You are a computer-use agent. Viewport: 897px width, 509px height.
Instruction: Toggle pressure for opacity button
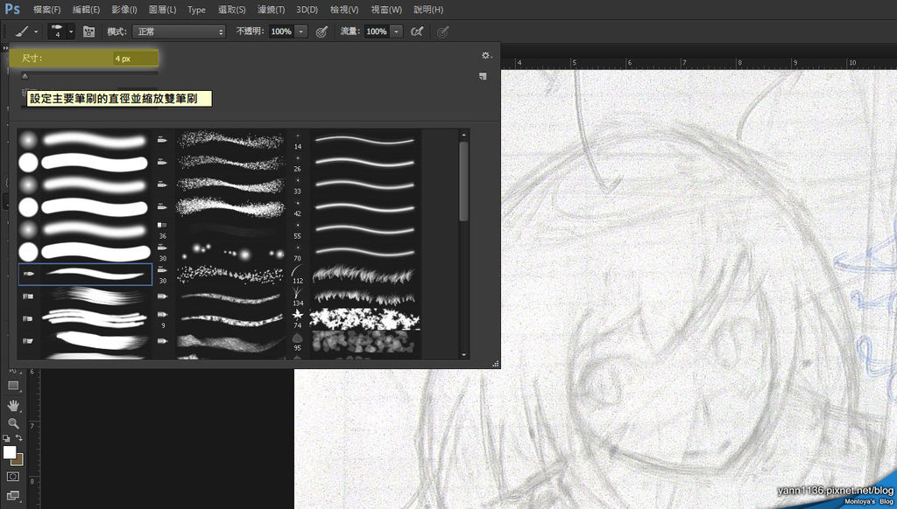coord(321,31)
